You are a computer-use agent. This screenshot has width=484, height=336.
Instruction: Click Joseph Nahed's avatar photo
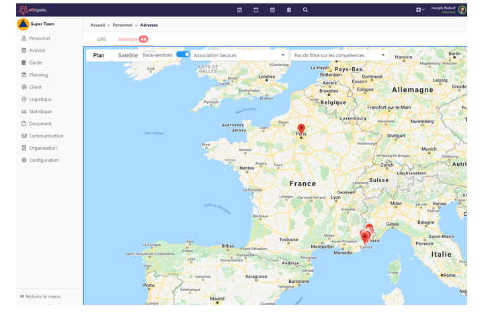462,10
